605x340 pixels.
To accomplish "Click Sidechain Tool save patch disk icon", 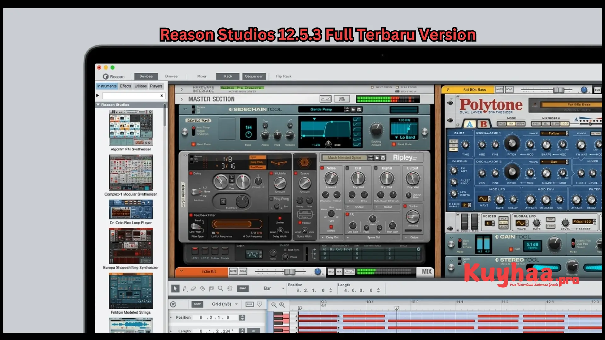I will [359, 110].
